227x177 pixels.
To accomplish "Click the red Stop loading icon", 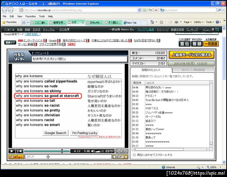I will click(x=156, y=10).
